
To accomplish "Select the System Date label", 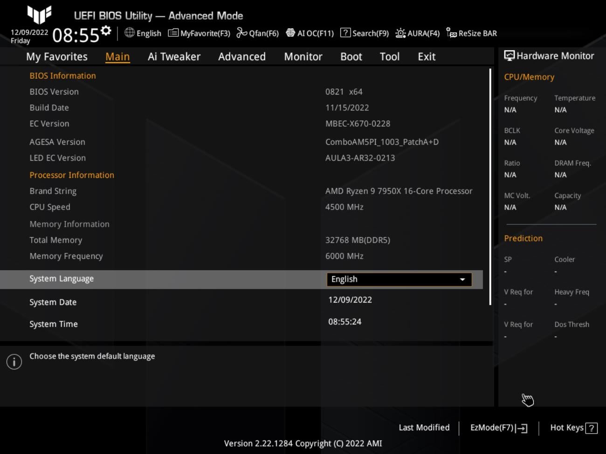I will 53,302.
